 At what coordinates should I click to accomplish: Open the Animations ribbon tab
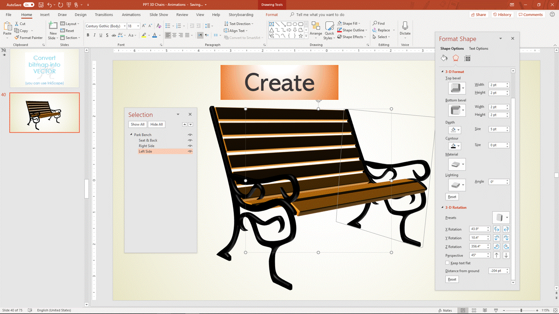pyautogui.click(x=131, y=14)
